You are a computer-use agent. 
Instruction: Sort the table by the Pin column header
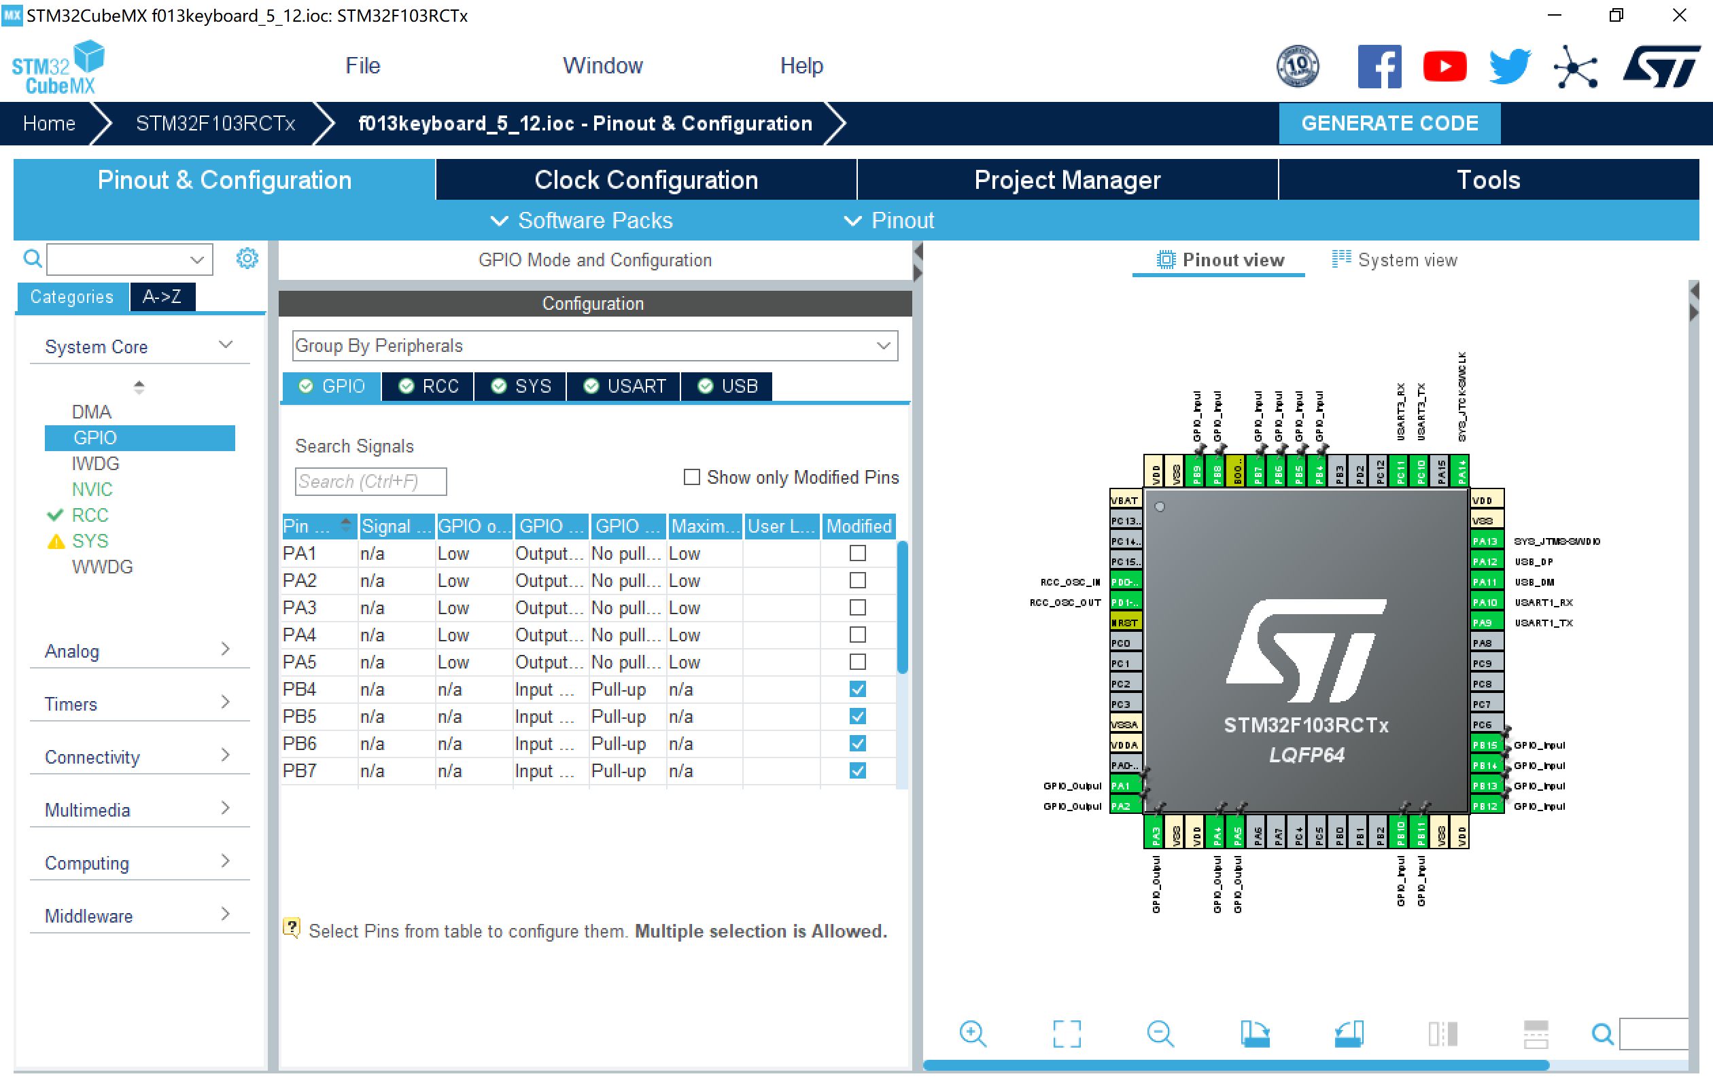point(319,526)
